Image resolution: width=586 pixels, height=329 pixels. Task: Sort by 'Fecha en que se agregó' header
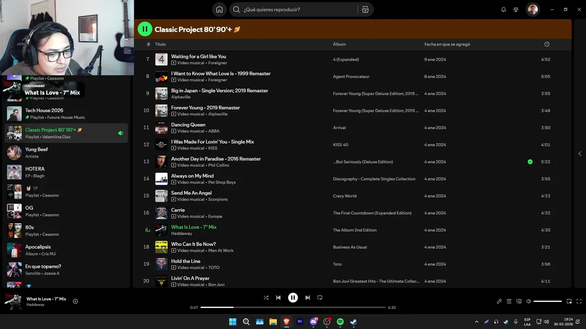click(447, 44)
